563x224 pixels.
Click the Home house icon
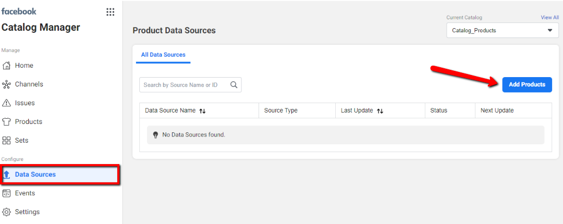tap(7, 66)
